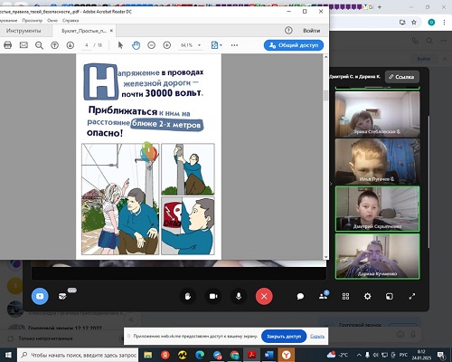Show more toolbar tools (three dots)
This screenshot has width=452, height=362.
coord(234,45)
